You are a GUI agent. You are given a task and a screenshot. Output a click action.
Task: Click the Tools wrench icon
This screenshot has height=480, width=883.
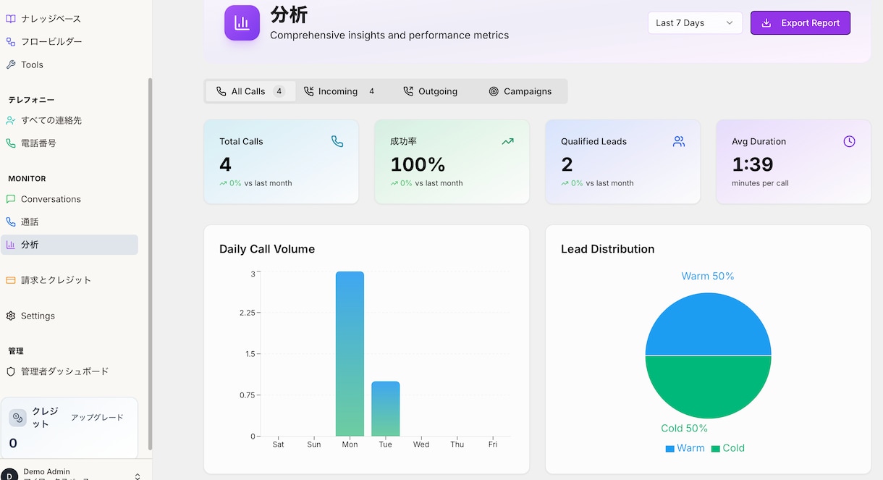click(x=10, y=64)
